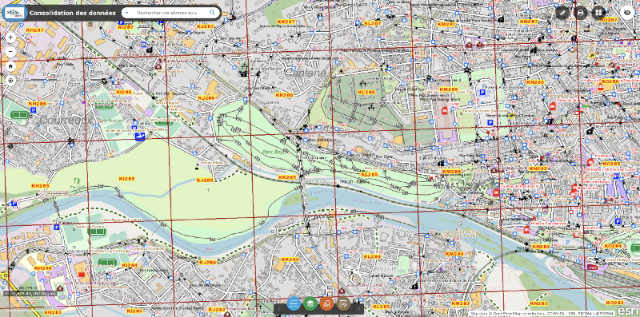Open the blue legend list widget
Screen dimensions: 640x317
pyautogui.click(x=294, y=303)
